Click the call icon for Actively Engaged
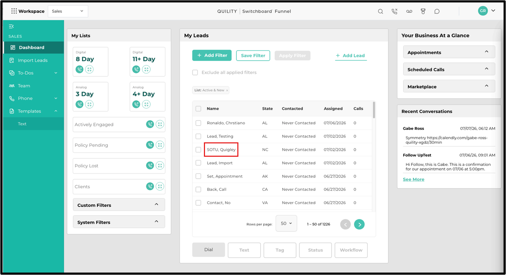This screenshot has width=506, height=275. coord(150,124)
